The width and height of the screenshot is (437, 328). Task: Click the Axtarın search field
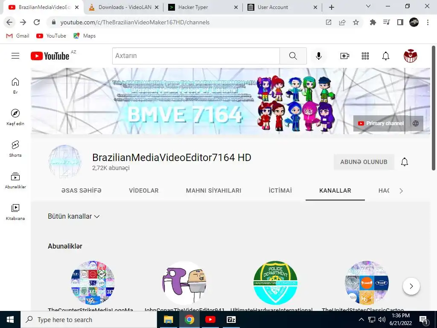196,56
